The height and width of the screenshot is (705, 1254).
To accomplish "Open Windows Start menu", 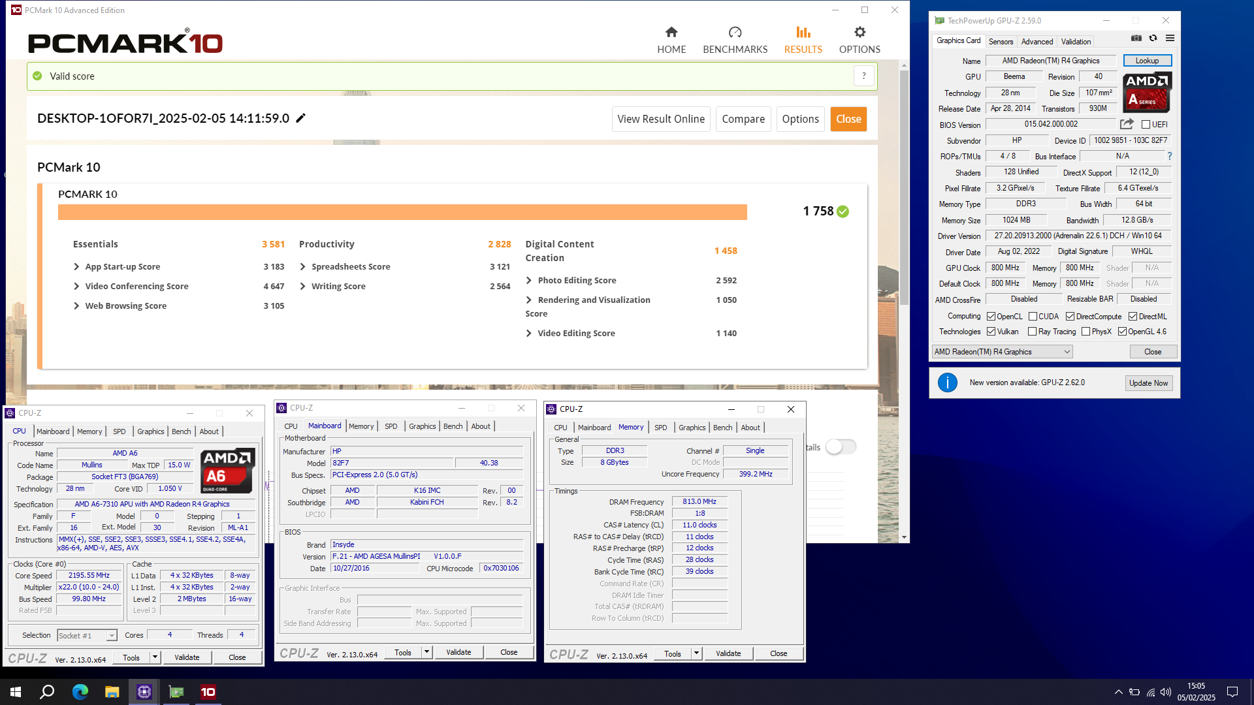I will [x=16, y=692].
